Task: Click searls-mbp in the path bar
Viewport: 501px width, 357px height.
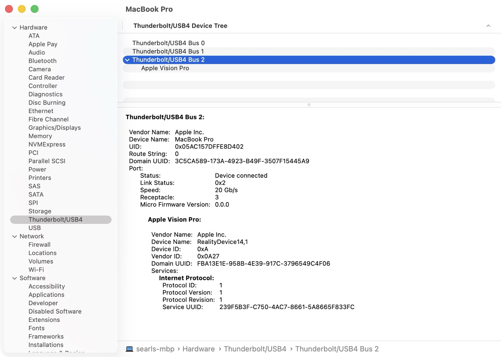Action: [x=155, y=349]
